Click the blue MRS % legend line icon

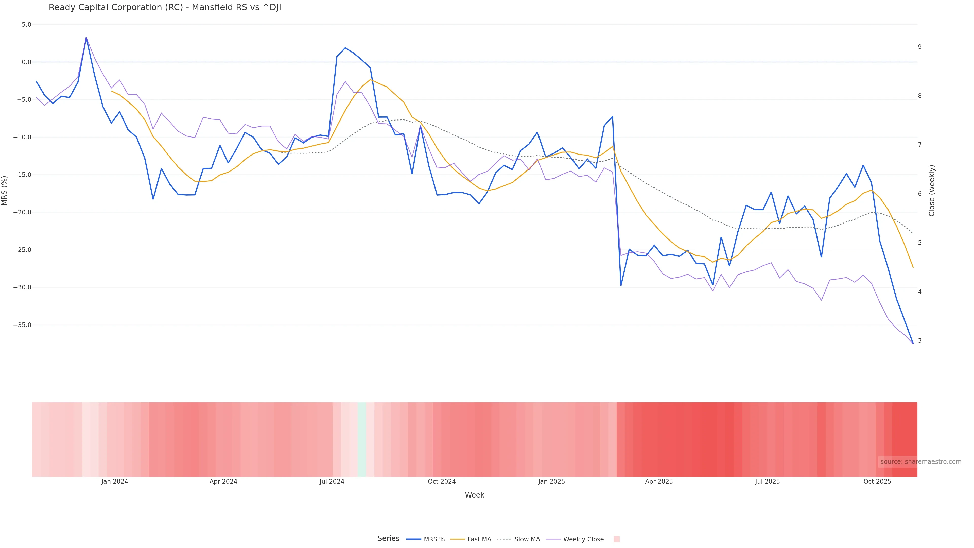coord(414,539)
